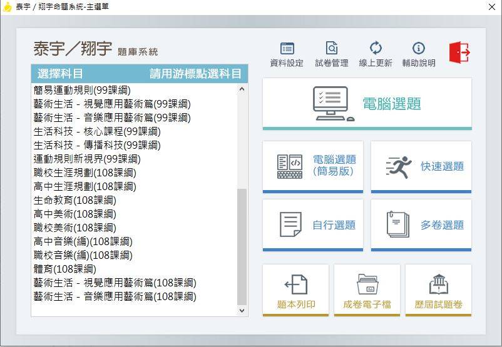Click the print page icon for 題本列印
Screen dimensions: 502x347
click(296, 284)
